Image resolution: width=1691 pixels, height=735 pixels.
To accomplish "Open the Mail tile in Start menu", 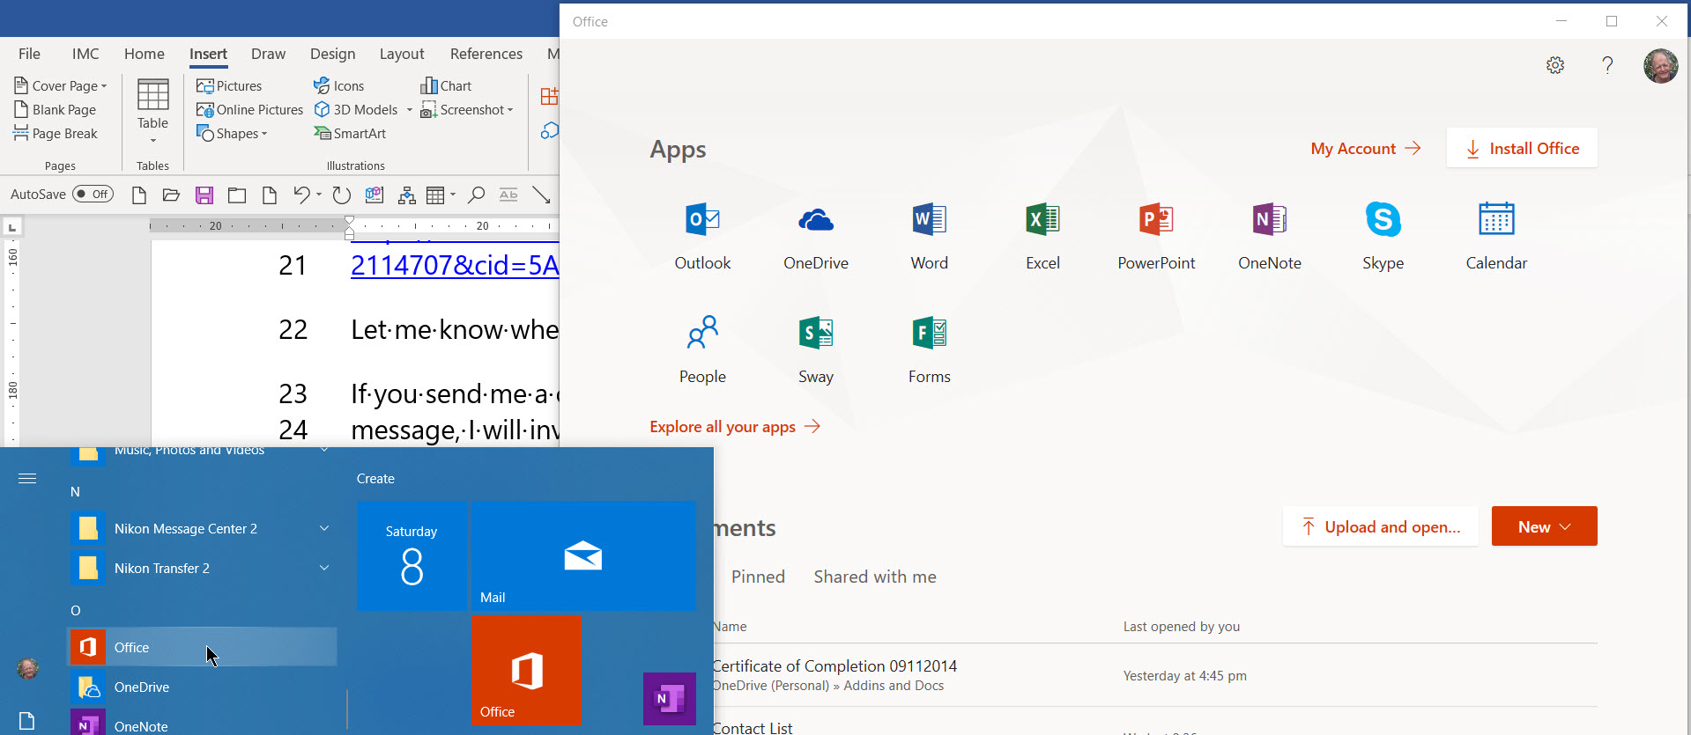I will [583, 556].
